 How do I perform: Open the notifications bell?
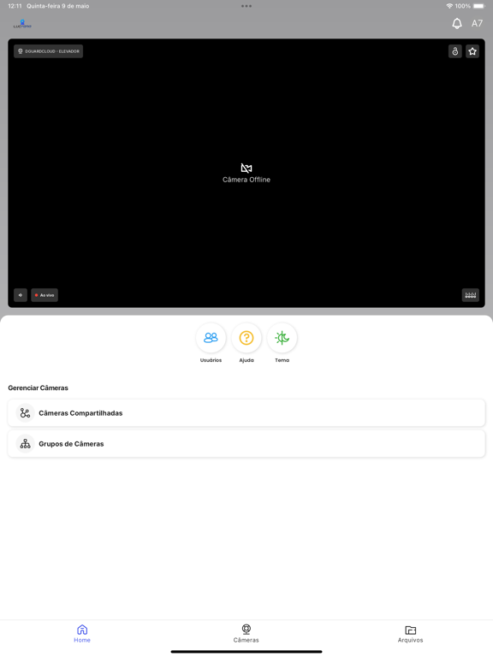[x=457, y=23]
